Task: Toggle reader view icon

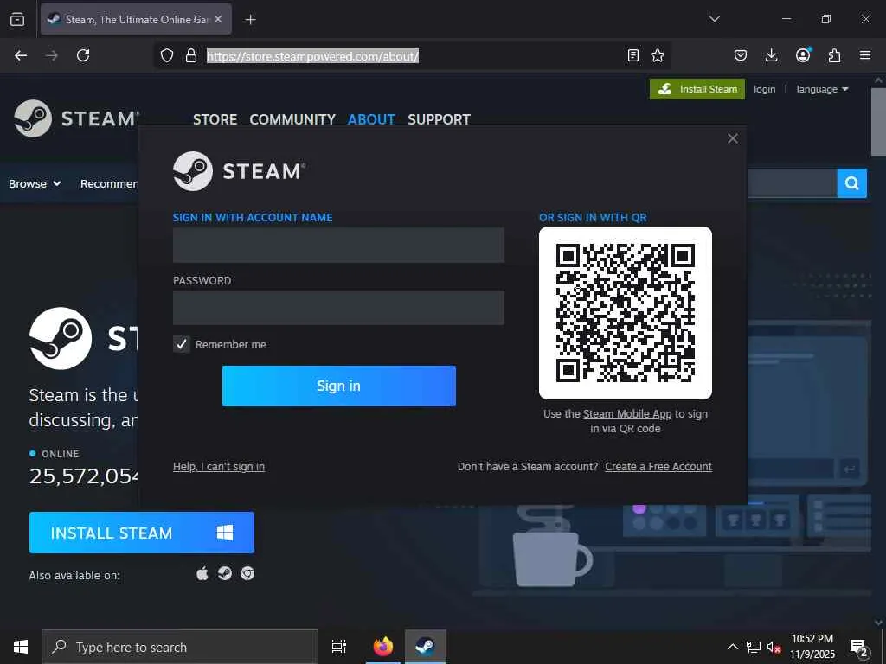Action: (x=633, y=55)
